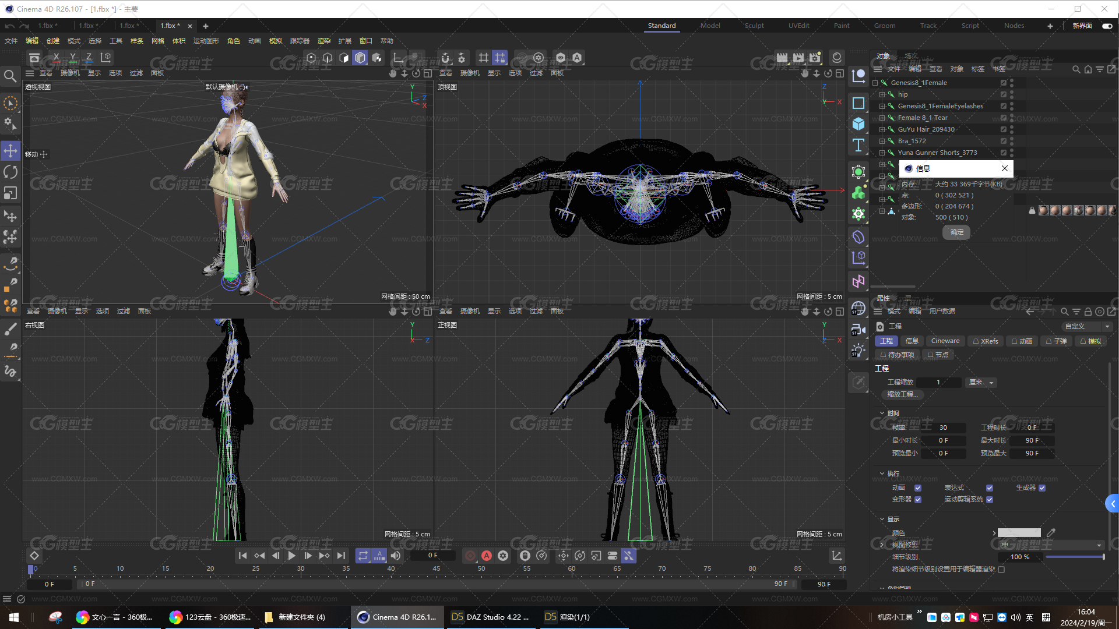The width and height of the screenshot is (1119, 629).
Task: Collapse the 时间 section
Action: pos(882,414)
